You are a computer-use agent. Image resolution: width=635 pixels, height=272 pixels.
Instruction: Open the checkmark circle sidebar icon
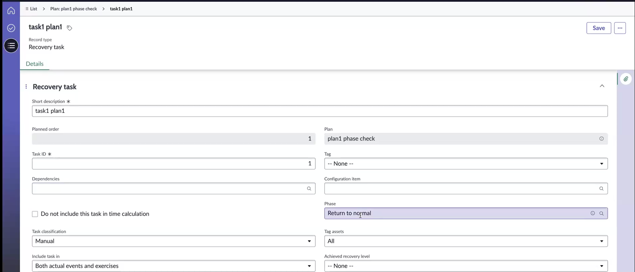(x=11, y=28)
